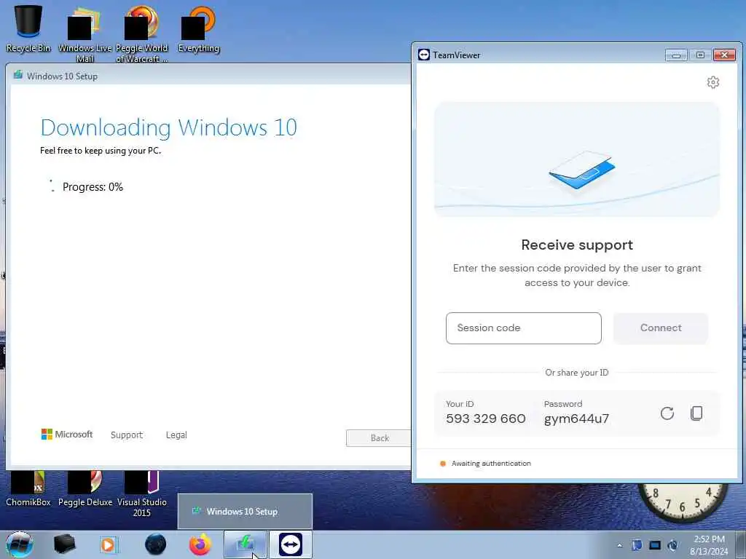This screenshot has height=559, width=746.
Task: Click the Windows 10 Setup taskbar button
Action: pos(246,544)
